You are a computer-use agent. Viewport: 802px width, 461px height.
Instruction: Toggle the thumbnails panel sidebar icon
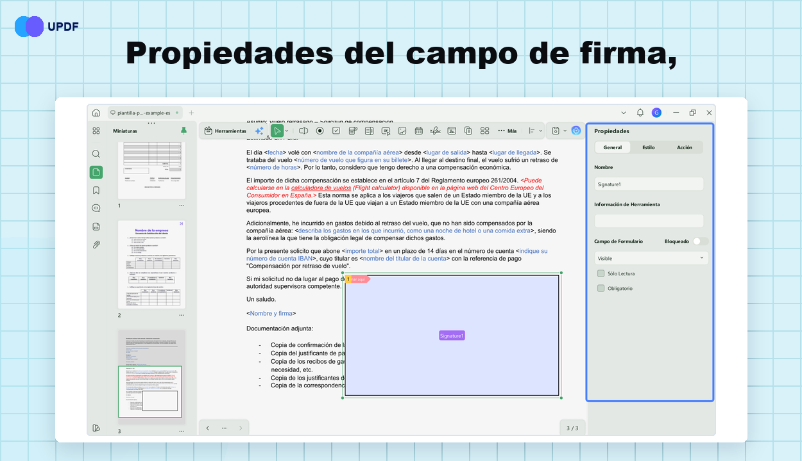pyautogui.click(x=96, y=172)
